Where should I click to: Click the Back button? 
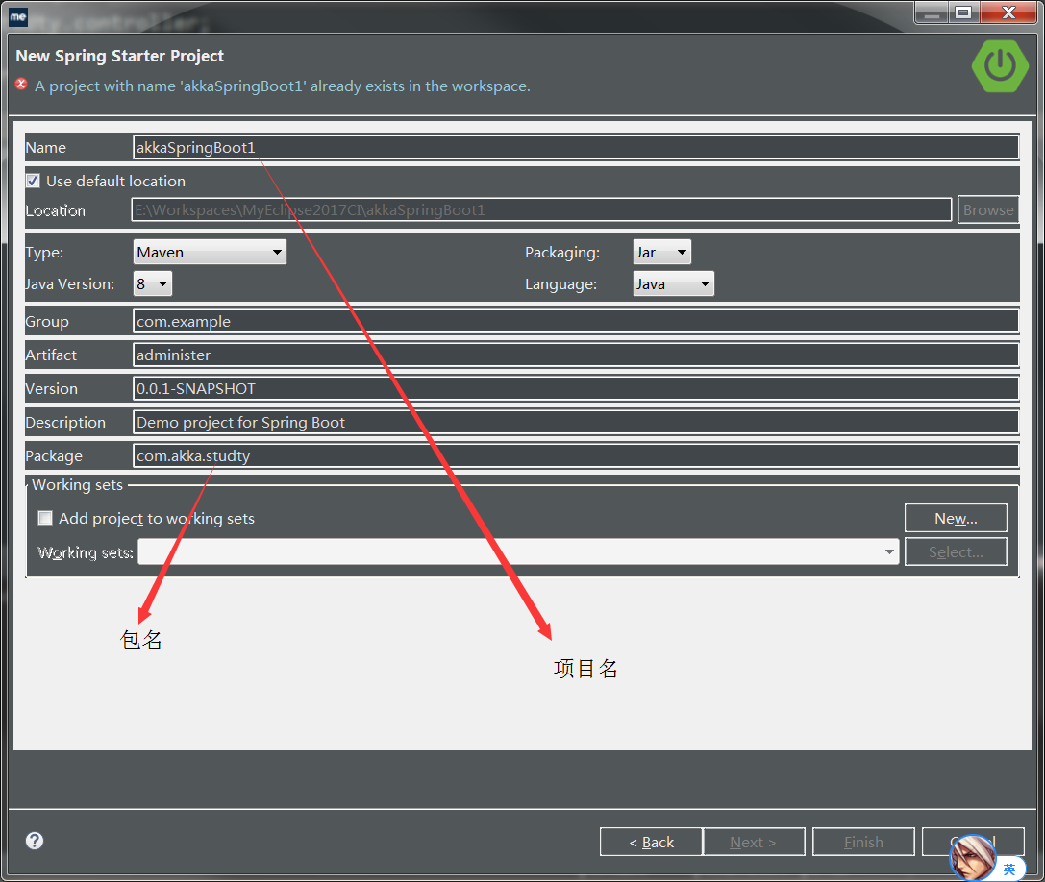(651, 842)
